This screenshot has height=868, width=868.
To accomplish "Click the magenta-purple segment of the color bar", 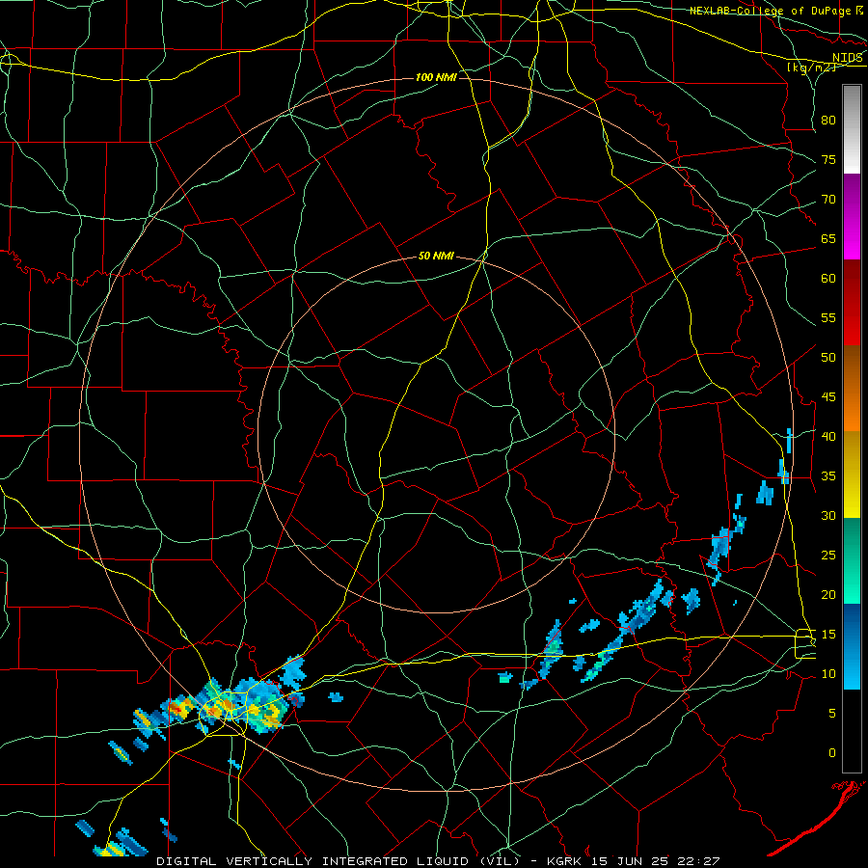I will 852,217.
